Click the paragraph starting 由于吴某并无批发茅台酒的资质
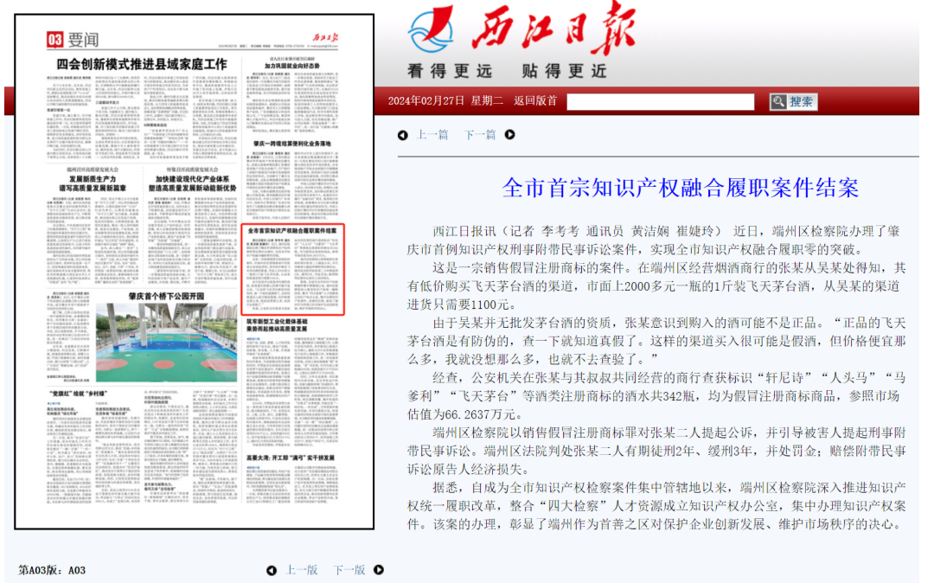 coord(656,341)
